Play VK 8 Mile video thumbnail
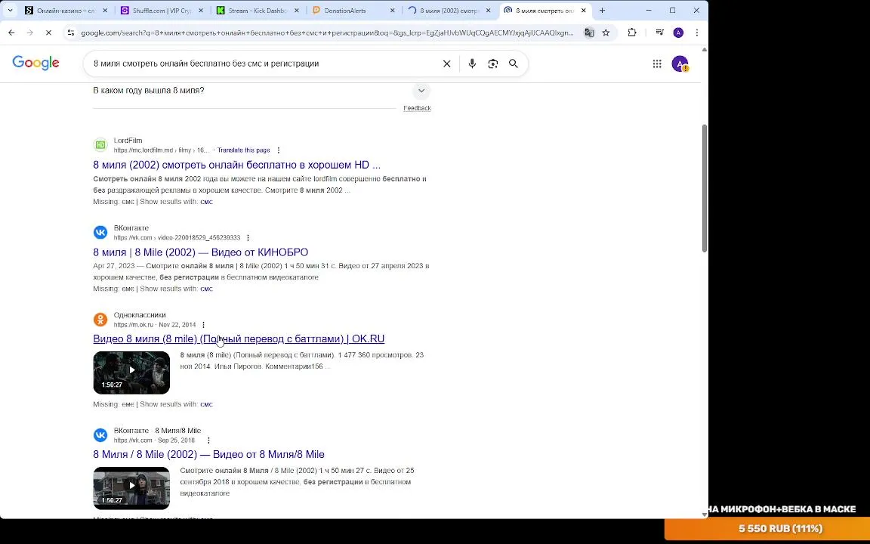This screenshot has width=870, height=544. point(131,488)
